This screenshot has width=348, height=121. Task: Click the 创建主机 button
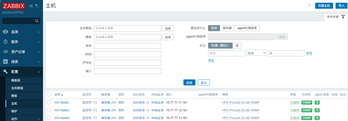coord(324,6)
